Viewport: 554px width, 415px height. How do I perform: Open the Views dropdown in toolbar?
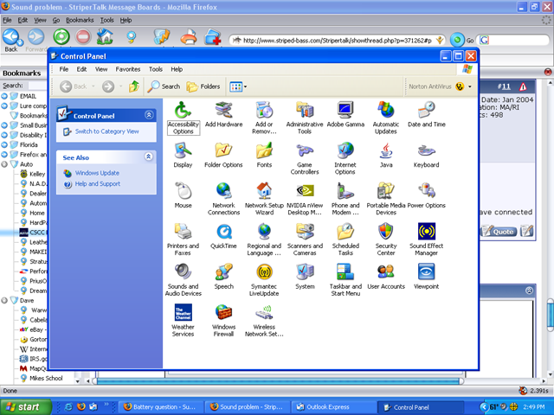[x=238, y=86]
